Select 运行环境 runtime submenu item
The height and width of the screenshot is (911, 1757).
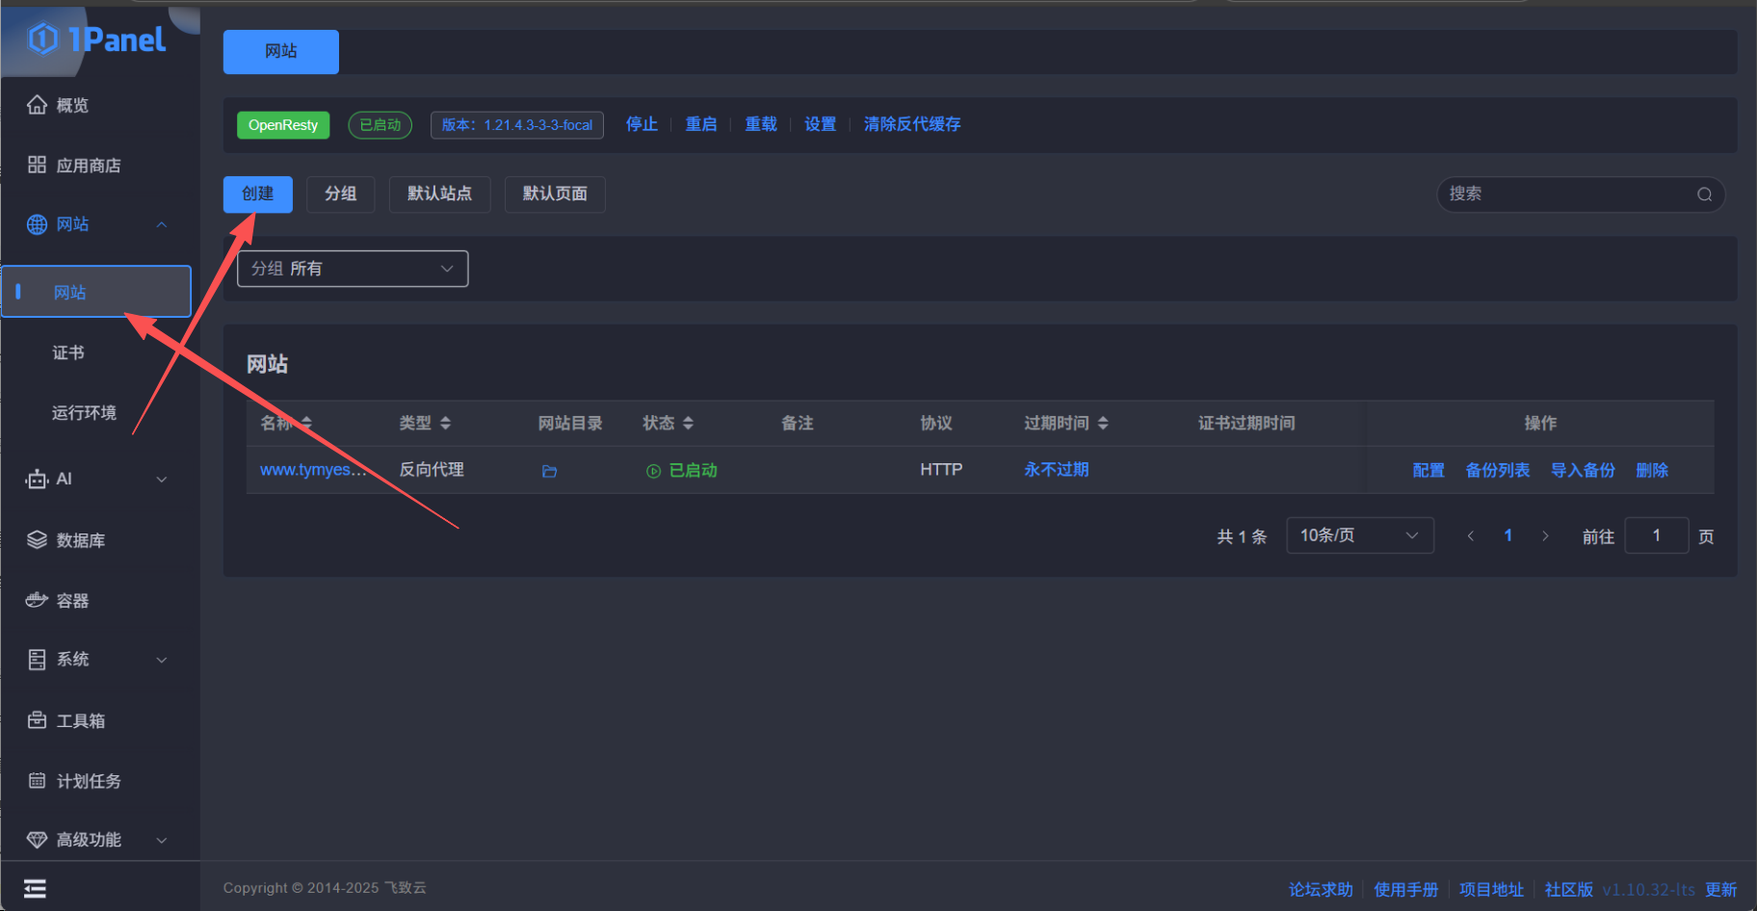click(84, 412)
